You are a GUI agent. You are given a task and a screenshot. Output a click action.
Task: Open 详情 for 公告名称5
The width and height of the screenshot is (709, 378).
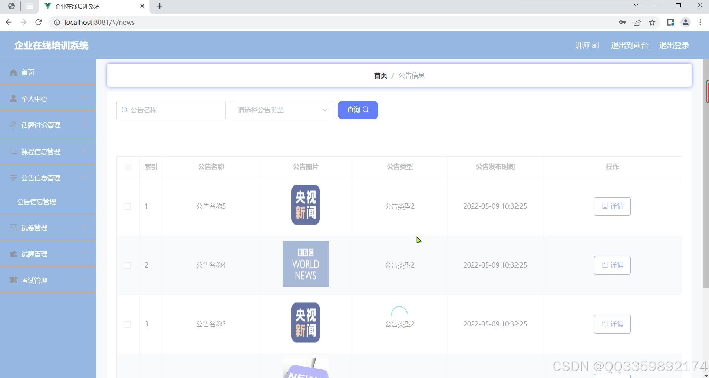612,206
